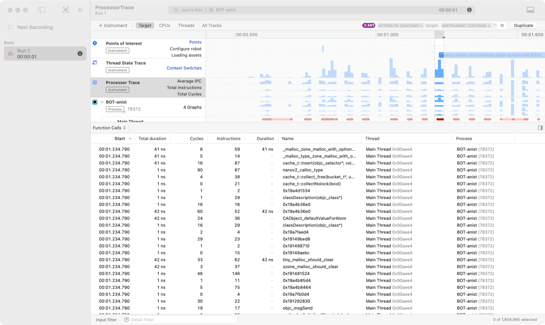Open the Function Calls detail selector
545x325 pixels.
tap(109, 128)
